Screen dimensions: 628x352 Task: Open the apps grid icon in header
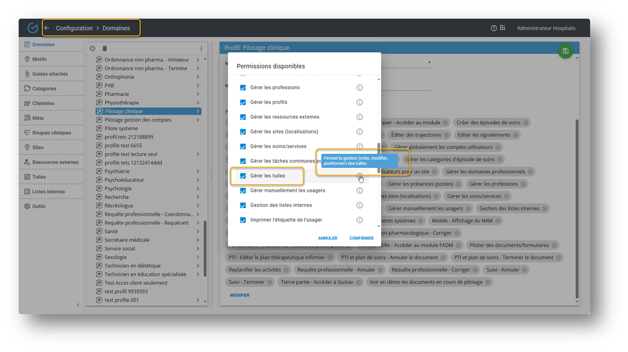pos(503,28)
